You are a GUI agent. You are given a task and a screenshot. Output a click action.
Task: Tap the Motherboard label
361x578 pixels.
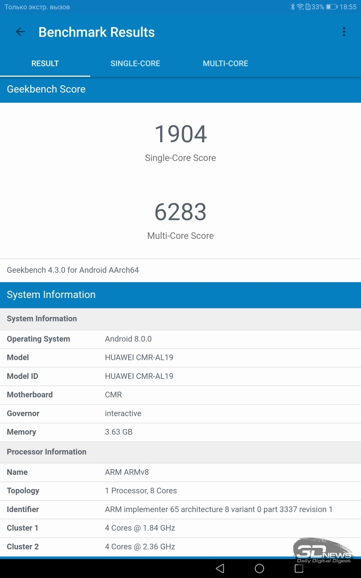(30, 395)
